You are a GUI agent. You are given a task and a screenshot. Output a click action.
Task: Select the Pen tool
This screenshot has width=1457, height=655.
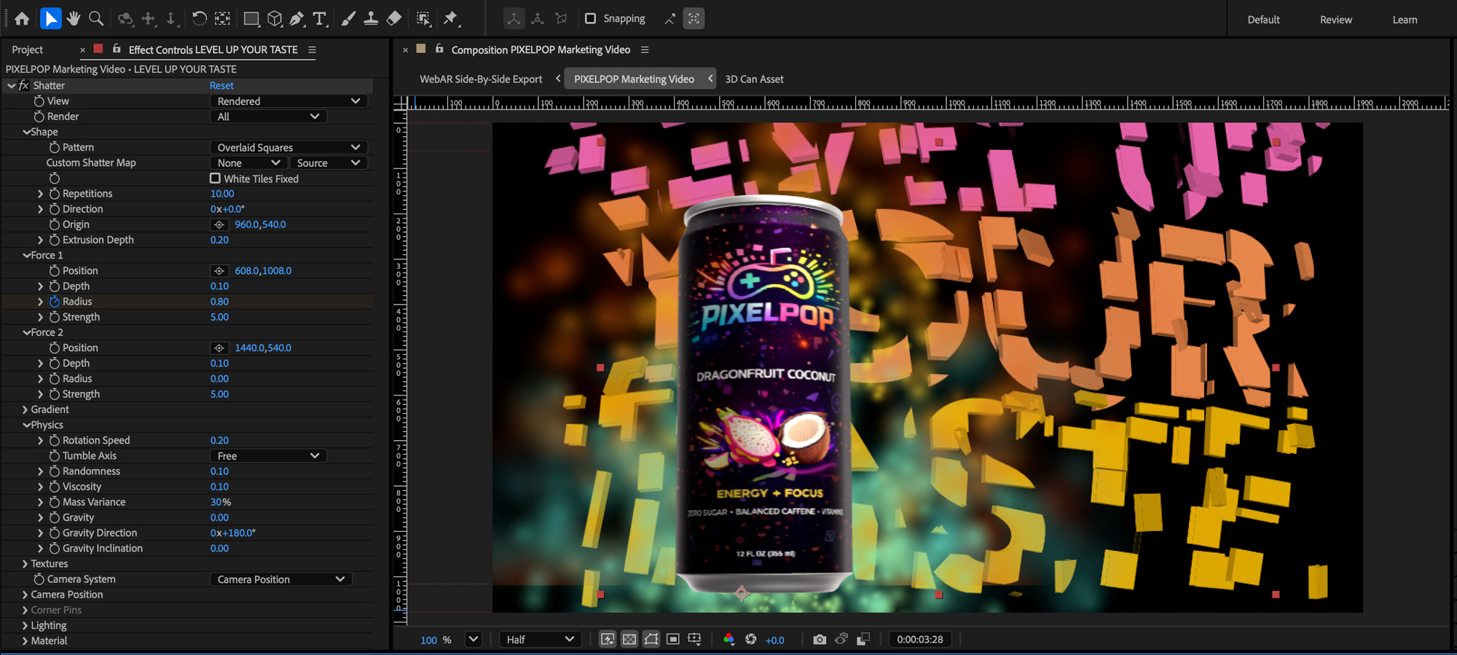tap(297, 19)
